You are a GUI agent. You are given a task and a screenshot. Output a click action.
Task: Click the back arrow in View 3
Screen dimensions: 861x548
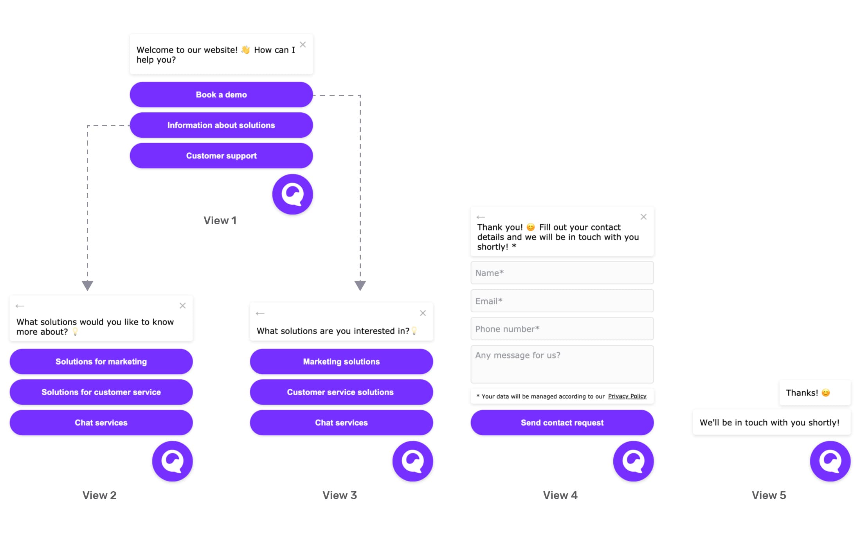click(260, 313)
